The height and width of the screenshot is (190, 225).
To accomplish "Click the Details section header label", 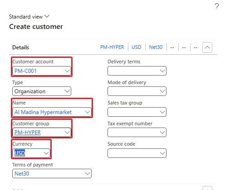I will tap(20, 47).
